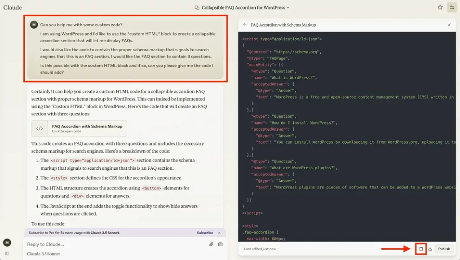Click 'Can you help me with some custom code?' message
This screenshot has height=260, width=460.
(x=81, y=25)
